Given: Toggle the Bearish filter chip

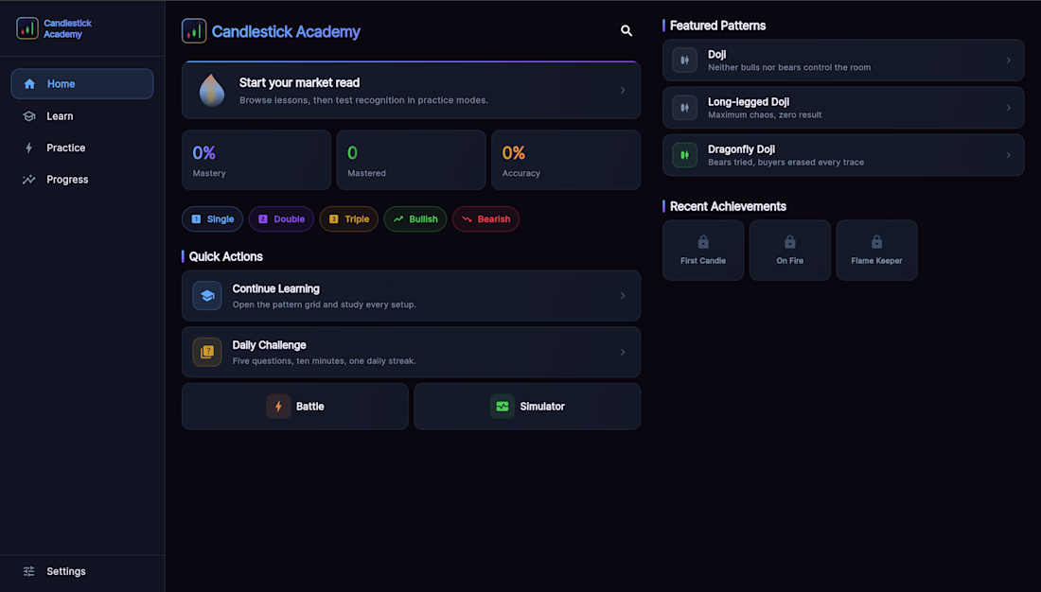Looking at the screenshot, I should 485,219.
